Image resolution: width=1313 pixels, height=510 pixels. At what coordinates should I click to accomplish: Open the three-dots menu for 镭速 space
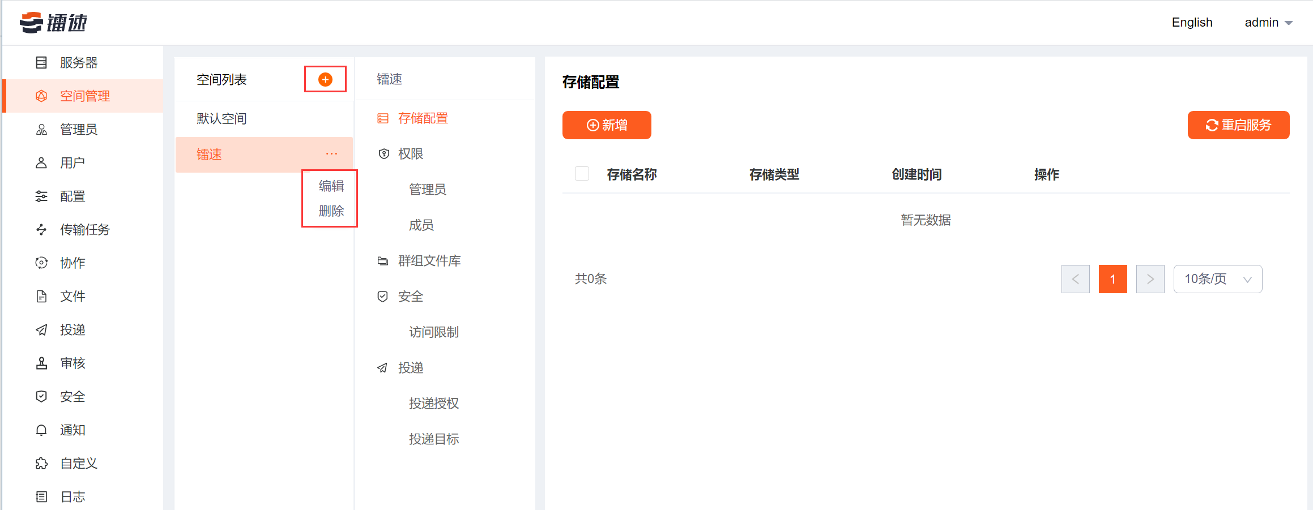[x=331, y=154]
